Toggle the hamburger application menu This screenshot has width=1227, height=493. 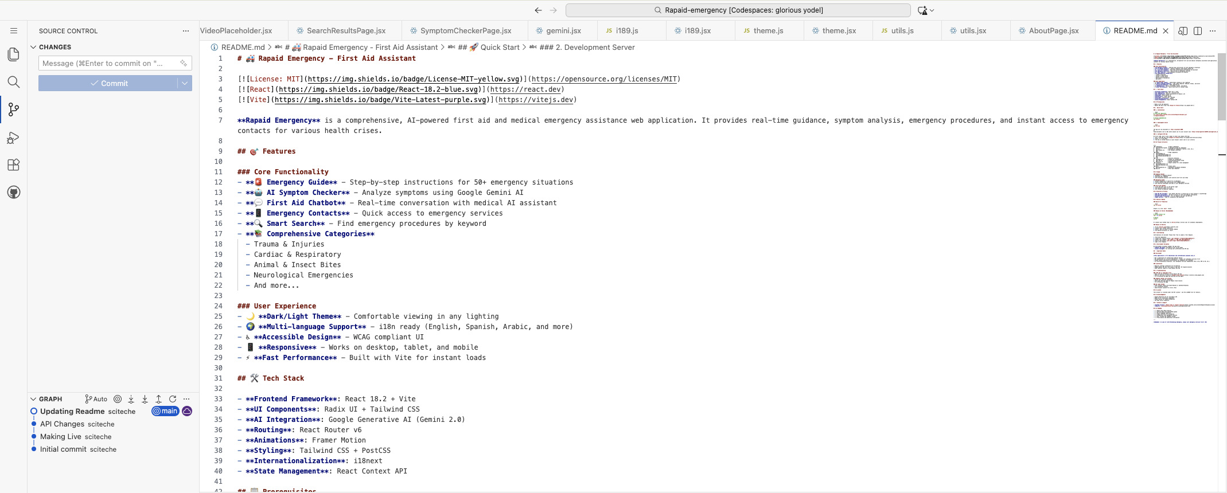click(14, 31)
